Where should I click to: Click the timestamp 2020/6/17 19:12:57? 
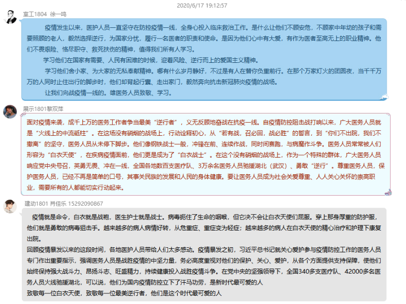pyautogui.click(x=202, y=6)
